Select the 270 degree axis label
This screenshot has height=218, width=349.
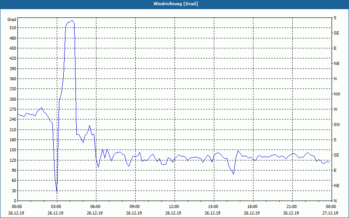[13, 109]
